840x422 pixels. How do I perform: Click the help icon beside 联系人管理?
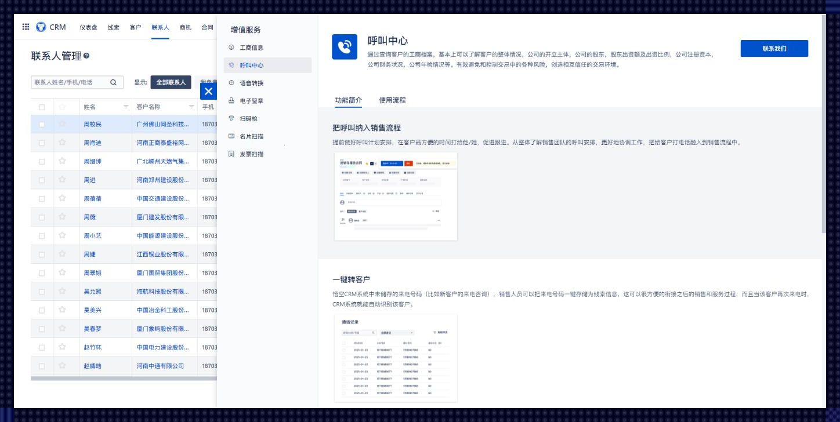point(86,56)
